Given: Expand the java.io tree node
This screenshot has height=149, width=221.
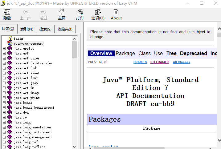Looking at the screenshot, I should [x=4, y=117].
